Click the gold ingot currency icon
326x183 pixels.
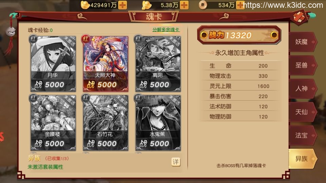tap(85, 5)
